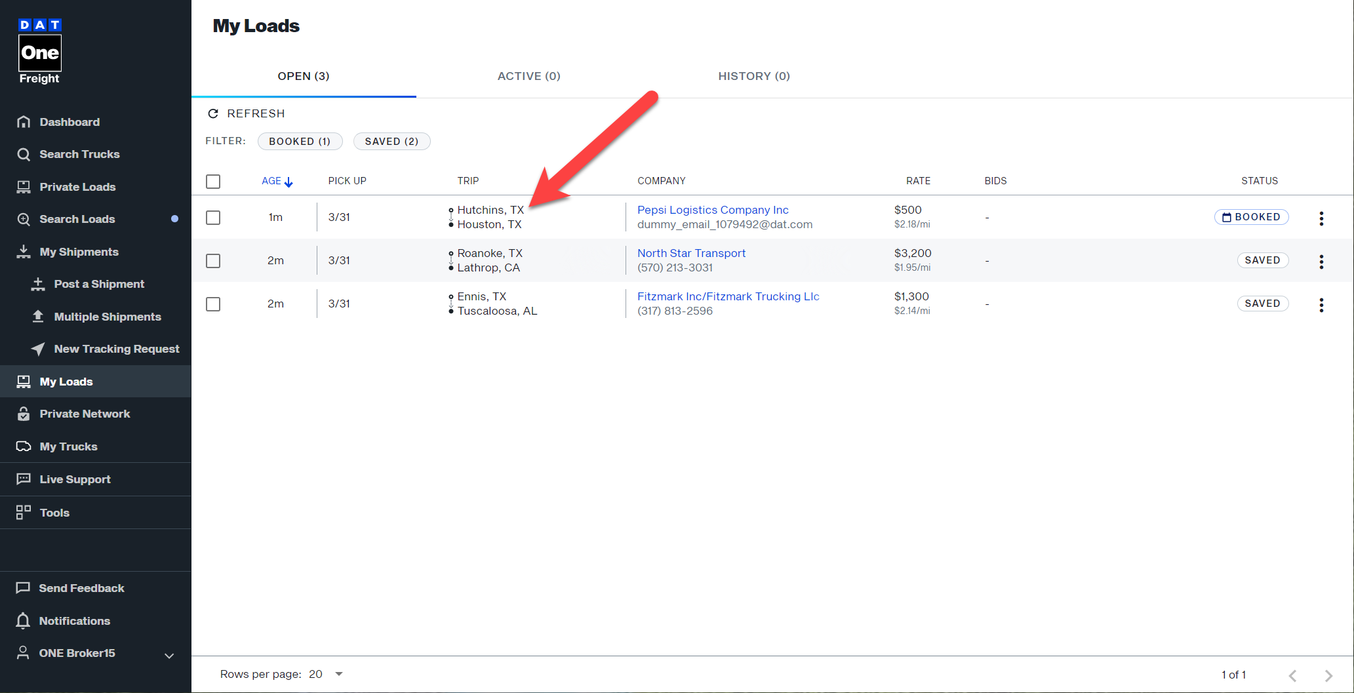Click the Tools grid icon
Image resolution: width=1354 pixels, height=693 pixels.
(x=24, y=512)
